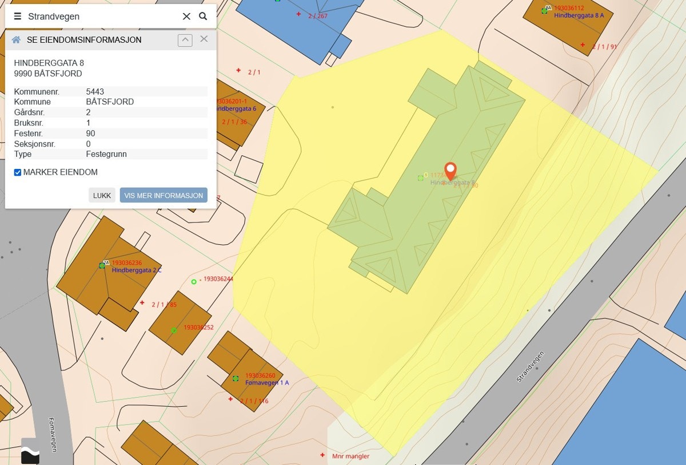The height and width of the screenshot is (465, 686).
Task: Open VIS MER INFORMASJON
Action: (x=163, y=195)
